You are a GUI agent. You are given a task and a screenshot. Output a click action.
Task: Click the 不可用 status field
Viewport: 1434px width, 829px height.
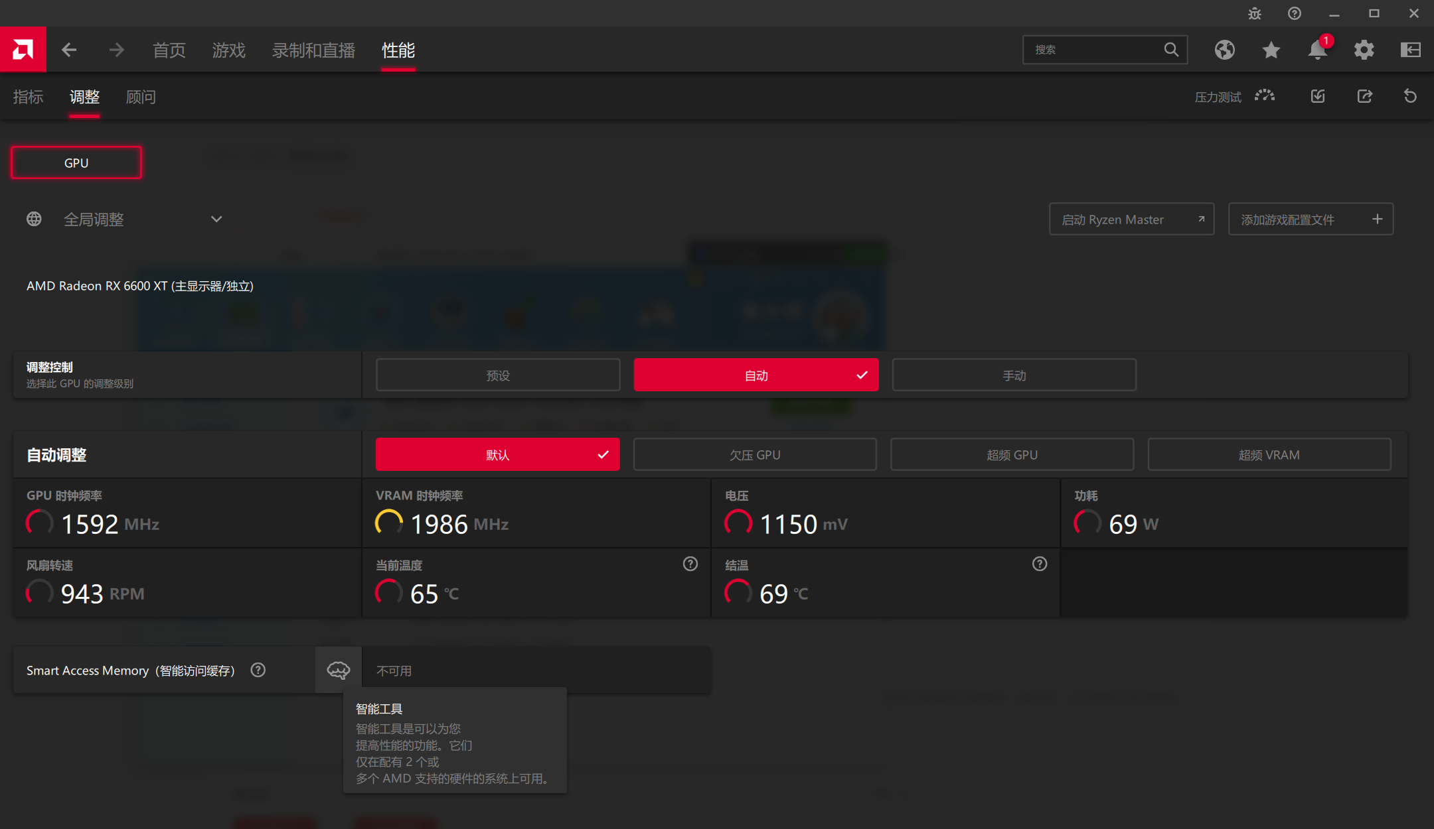point(536,670)
